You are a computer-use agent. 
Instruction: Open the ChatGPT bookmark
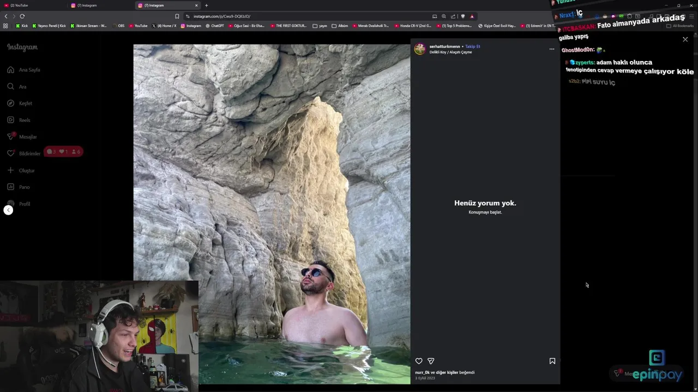(x=215, y=26)
